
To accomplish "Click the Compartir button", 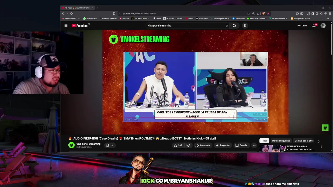I will (x=203, y=145).
